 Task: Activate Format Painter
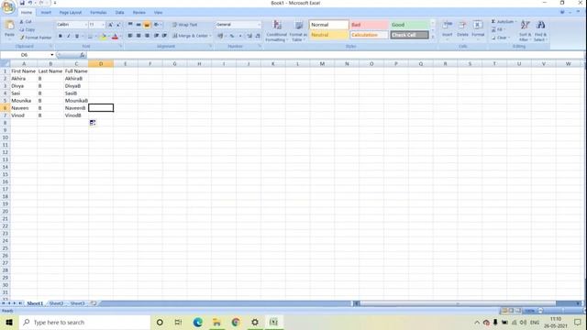pos(36,38)
